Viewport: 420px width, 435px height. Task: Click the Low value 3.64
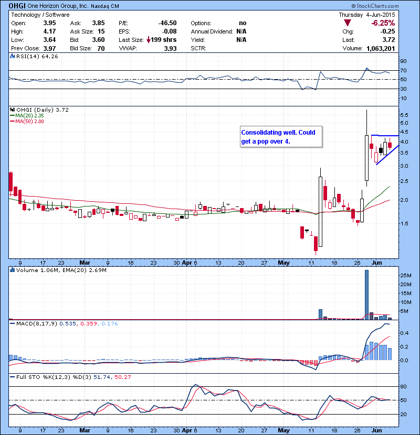tap(49, 40)
